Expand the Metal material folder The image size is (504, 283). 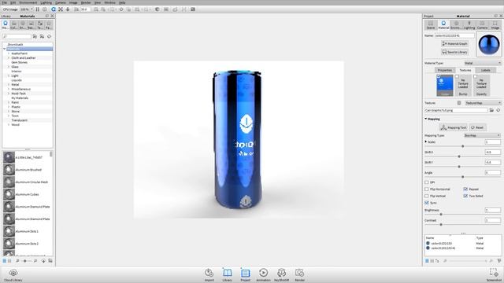click(x=9, y=84)
